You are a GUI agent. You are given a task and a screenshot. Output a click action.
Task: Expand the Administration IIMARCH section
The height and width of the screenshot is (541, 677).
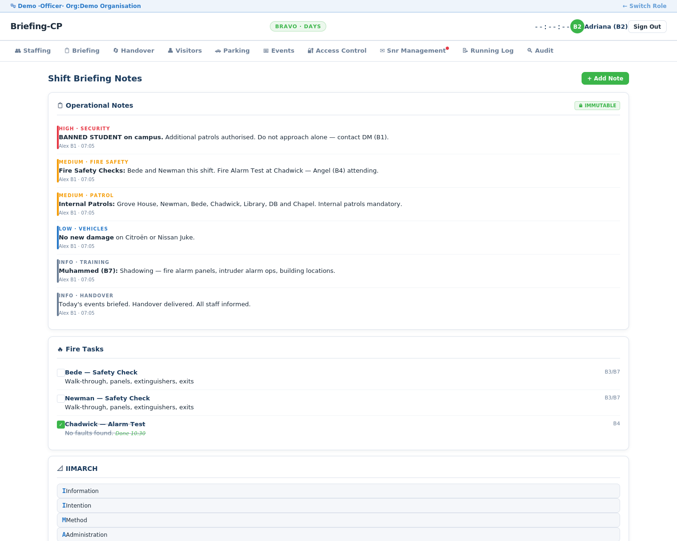[338, 535]
